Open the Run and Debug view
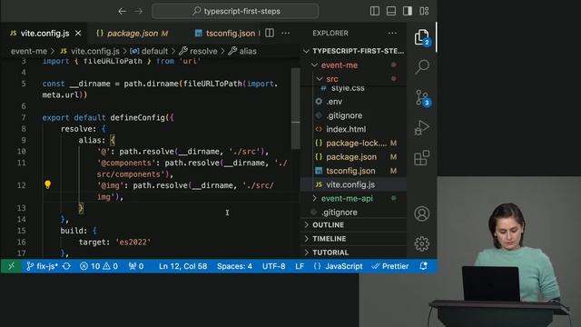The image size is (581, 327). pyautogui.click(x=421, y=128)
